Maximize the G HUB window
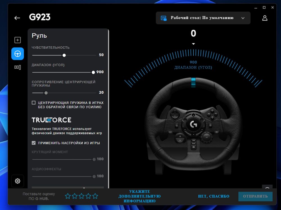The height and width of the screenshot is (210, 281). click(264, 8)
